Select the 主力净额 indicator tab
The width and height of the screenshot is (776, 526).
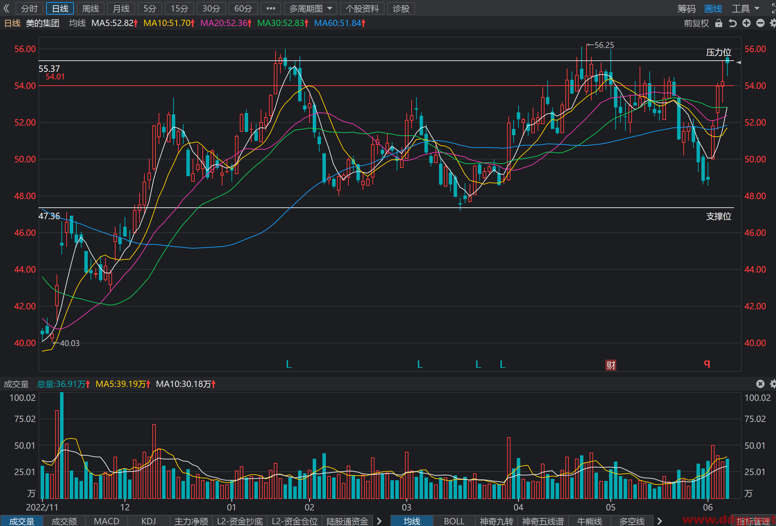click(191, 521)
